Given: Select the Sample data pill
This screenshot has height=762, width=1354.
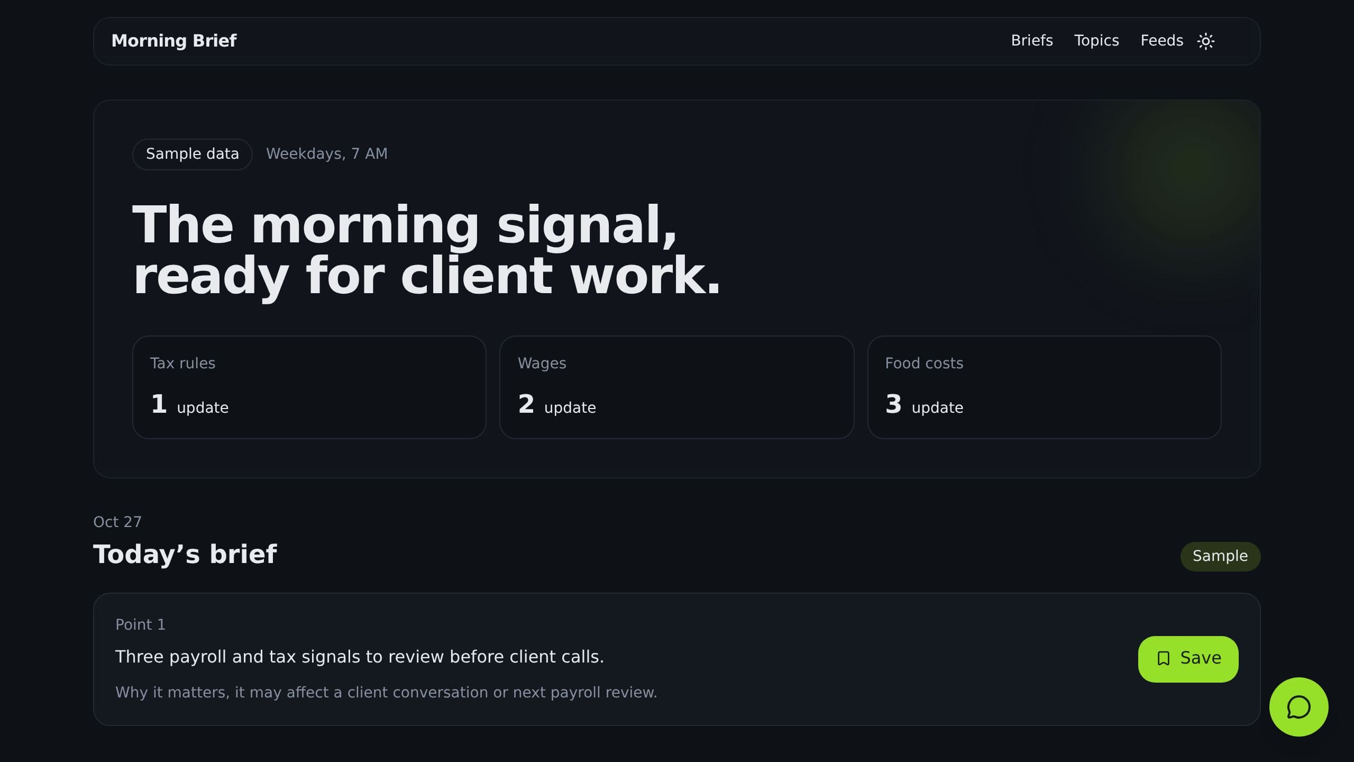Looking at the screenshot, I should [x=192, y=154].
